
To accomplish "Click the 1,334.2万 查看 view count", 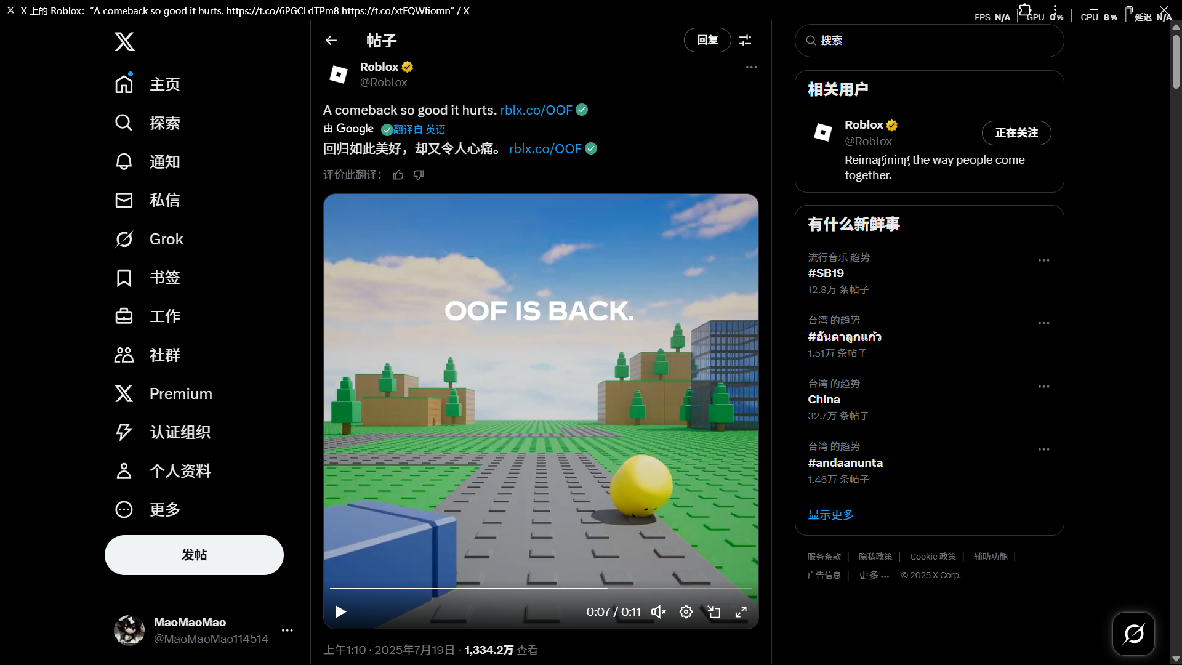I will coord(501,650).
